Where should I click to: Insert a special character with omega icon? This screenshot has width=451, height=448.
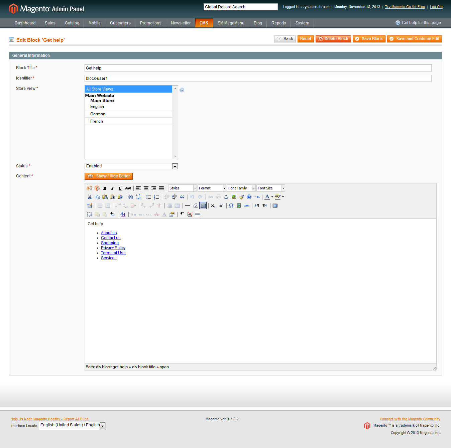coord(231,206)
